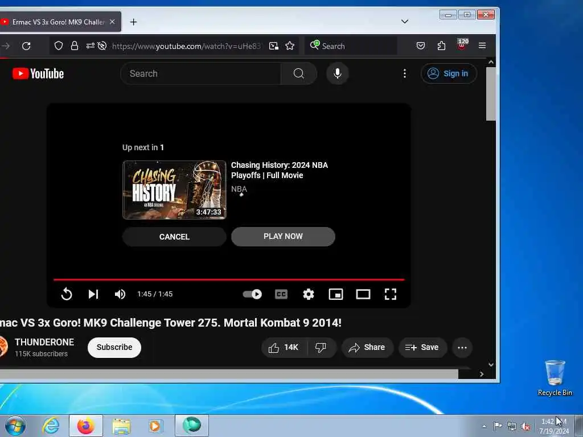
Task: Open tracking protection shield icon
Action: click(x=59, y=46)
